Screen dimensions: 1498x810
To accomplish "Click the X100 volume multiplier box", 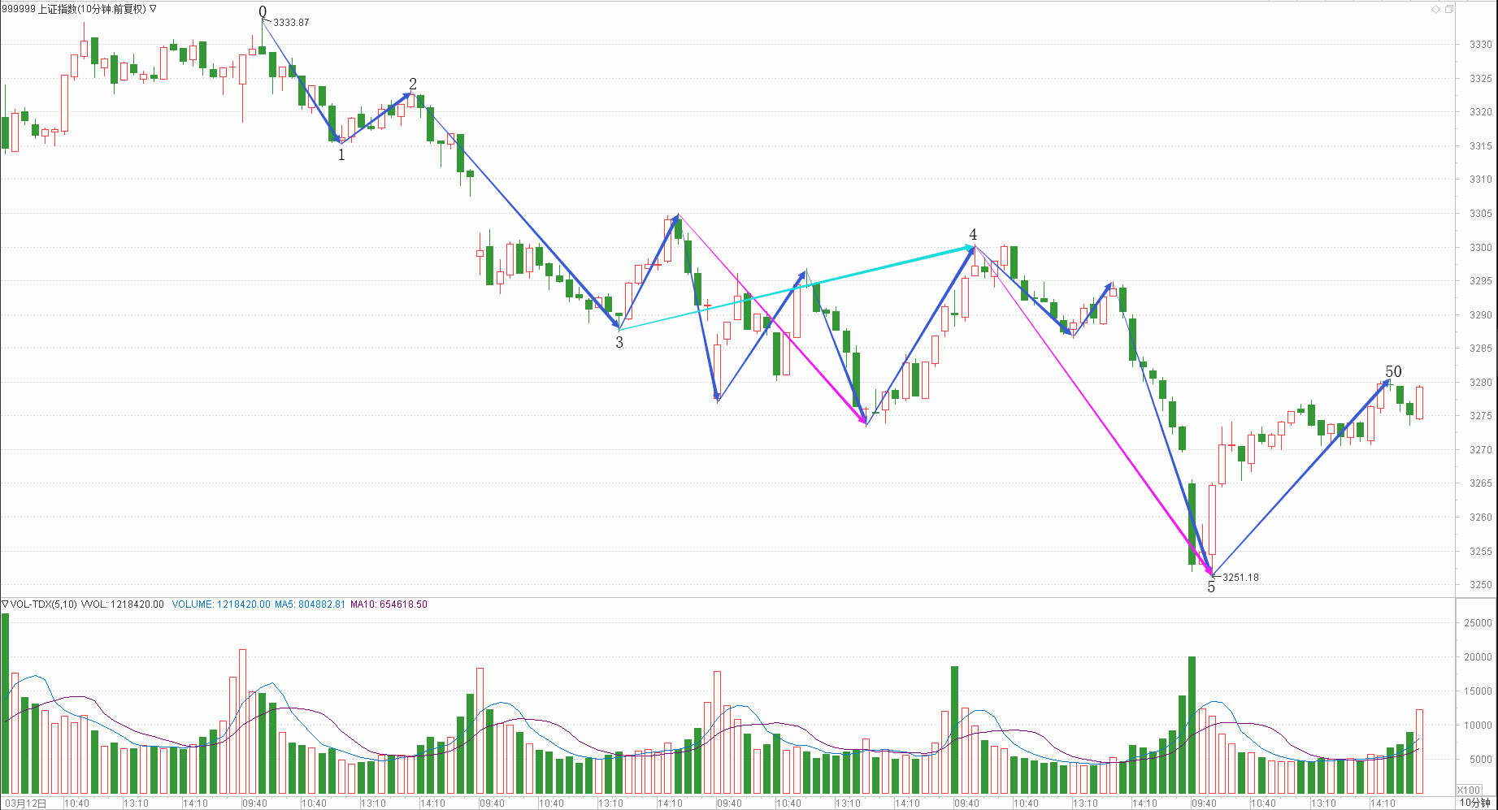I will (x=1468, y=790).
